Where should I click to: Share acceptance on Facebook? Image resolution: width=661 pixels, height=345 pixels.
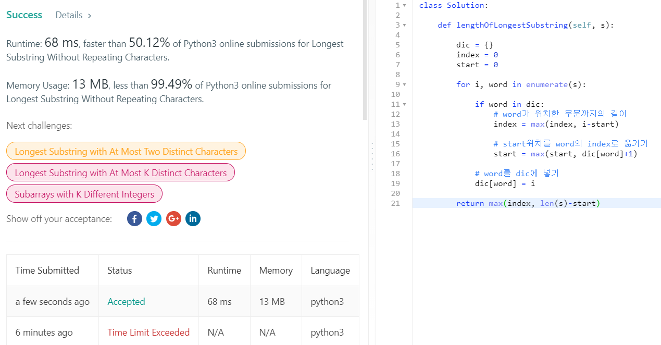pos(134,219)
